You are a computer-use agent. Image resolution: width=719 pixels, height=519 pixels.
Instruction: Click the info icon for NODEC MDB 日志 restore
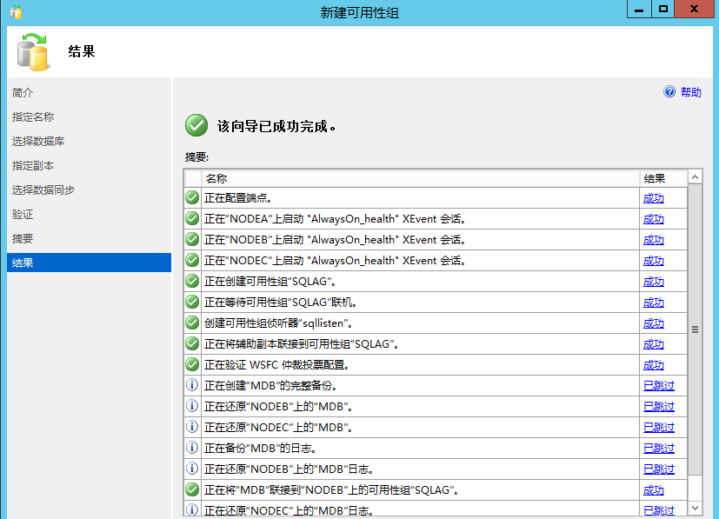tap(192, 509)
